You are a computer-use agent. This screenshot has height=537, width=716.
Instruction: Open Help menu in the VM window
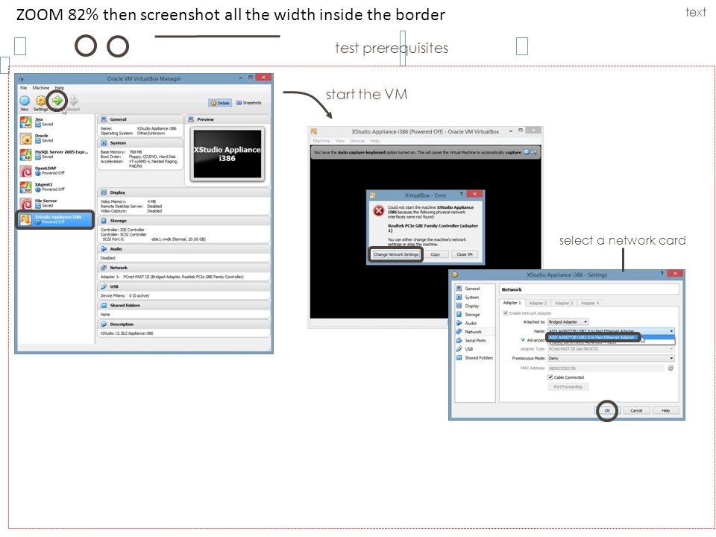(375, 141)
